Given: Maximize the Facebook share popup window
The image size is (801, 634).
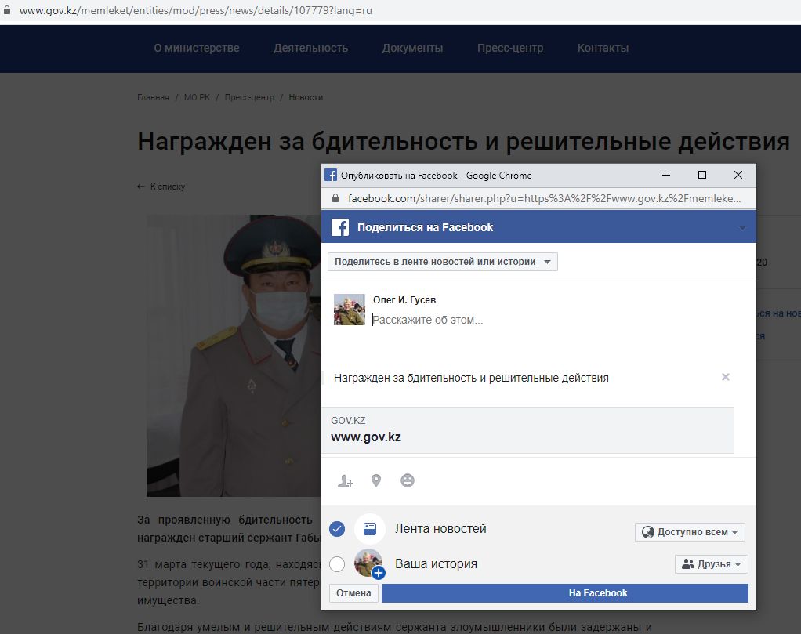Looking at the screenshot, I should [702, 176].
